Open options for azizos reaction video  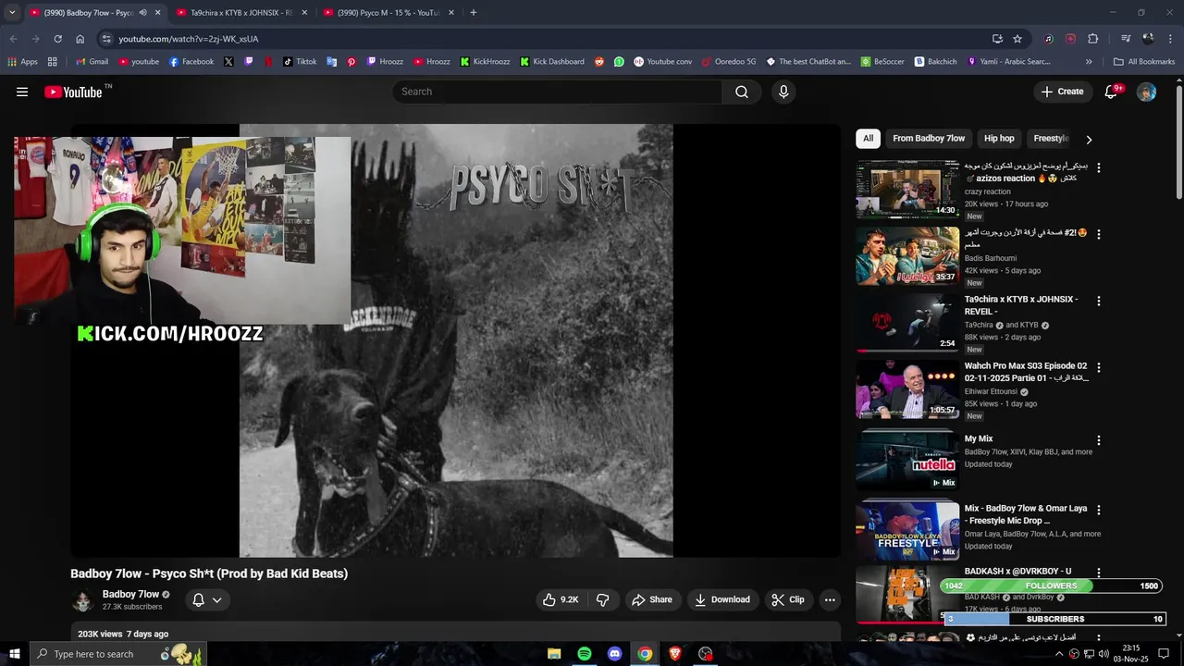click(1098, 167)
